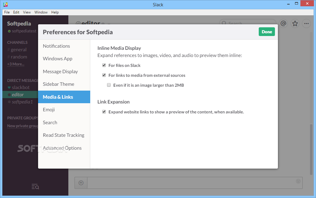Switch to Windows App preferences
This screenshot has height=198, width=316.
point(64,59)
